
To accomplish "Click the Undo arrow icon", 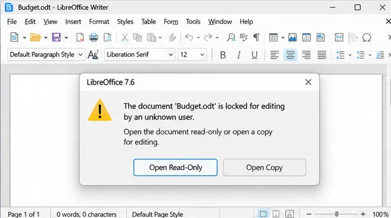I will [x=189, y=38].
